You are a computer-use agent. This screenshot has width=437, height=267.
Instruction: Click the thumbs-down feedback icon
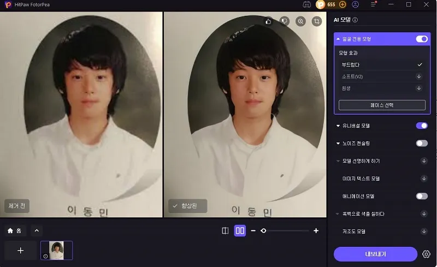pos(284,21)
